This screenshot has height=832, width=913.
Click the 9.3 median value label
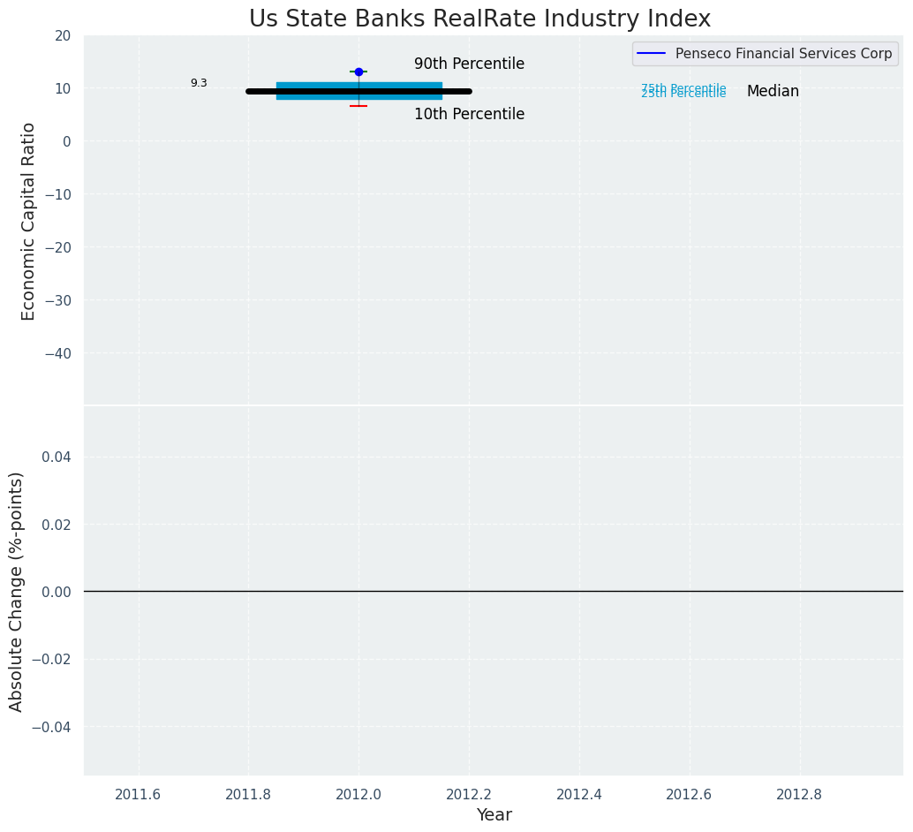click(199, 83)
